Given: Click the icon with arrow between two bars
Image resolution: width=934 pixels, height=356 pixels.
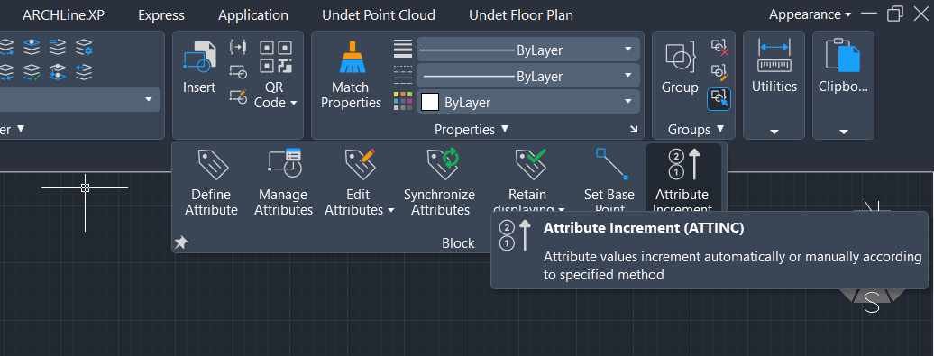Looking at the screenshot, I should click(x=238, y=47).
